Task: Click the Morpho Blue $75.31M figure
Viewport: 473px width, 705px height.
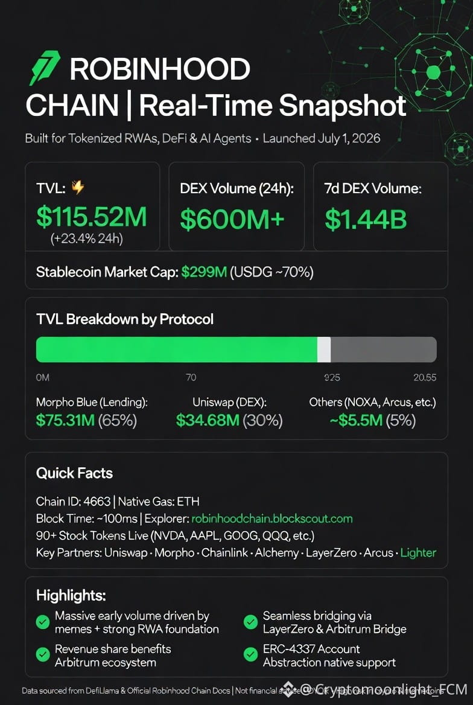Action: coord(65,420)
